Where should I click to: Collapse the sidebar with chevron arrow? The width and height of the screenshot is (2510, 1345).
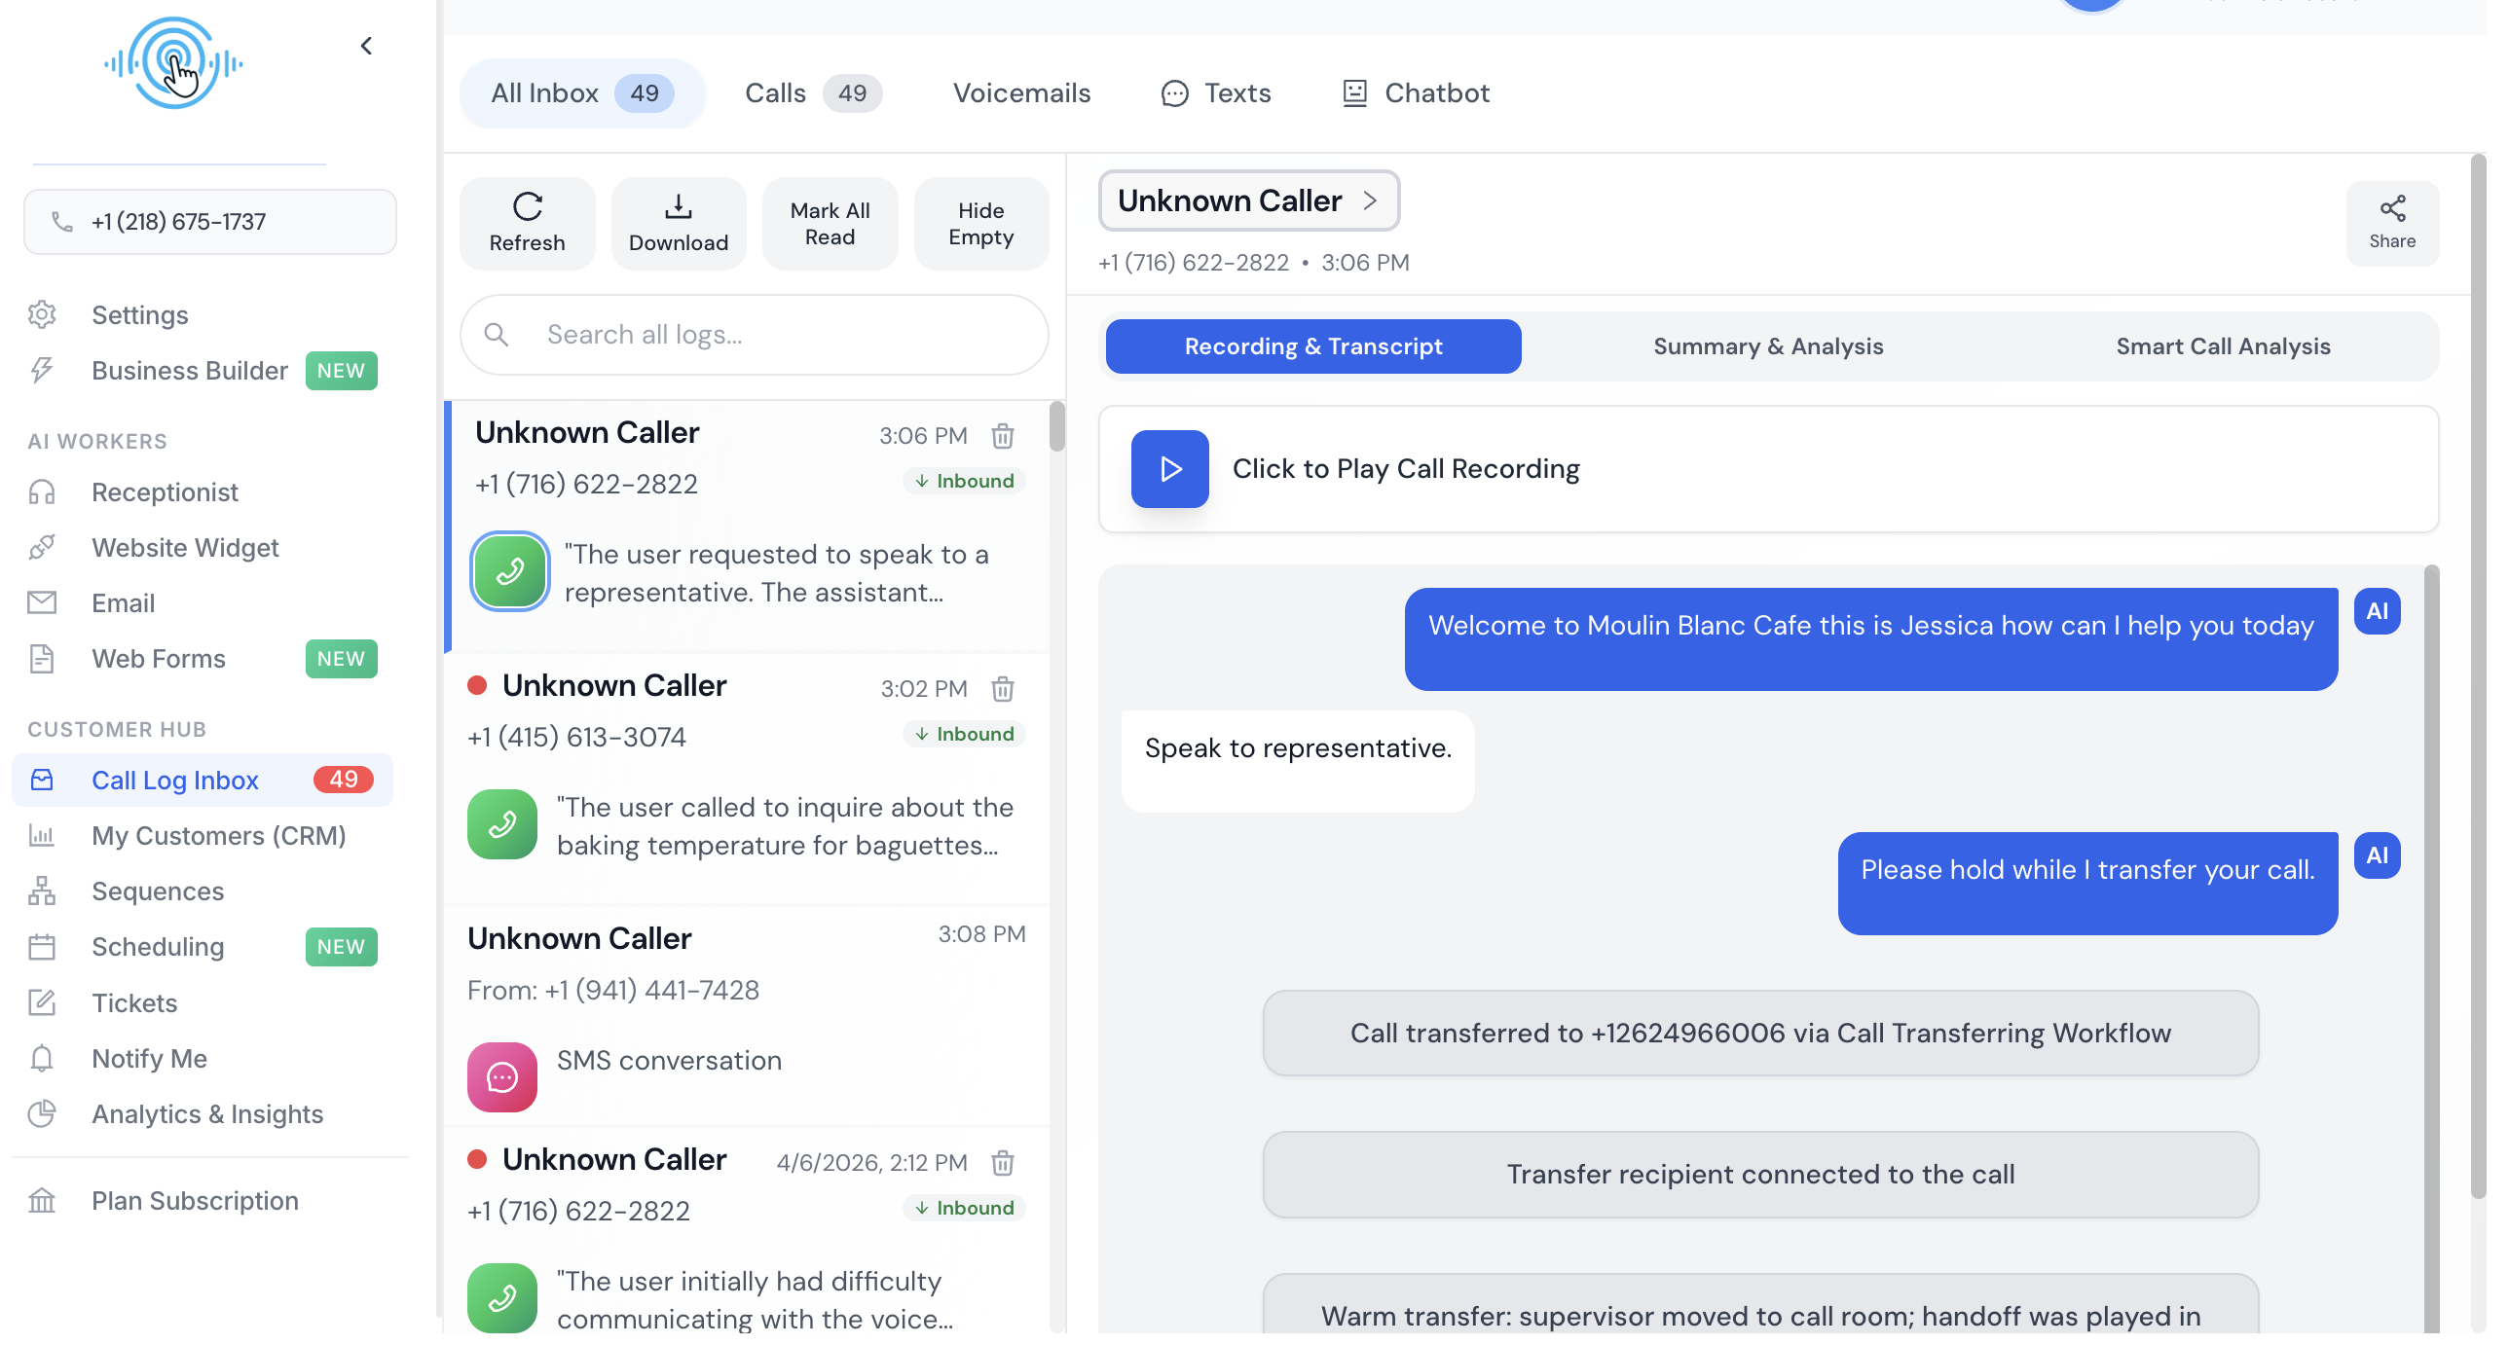366,46
